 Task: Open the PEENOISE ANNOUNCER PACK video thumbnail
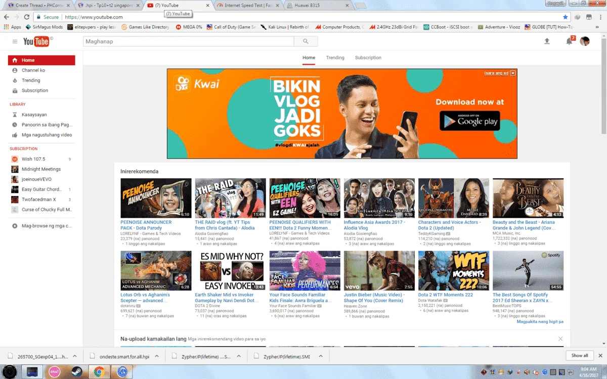tap(156, 198)
